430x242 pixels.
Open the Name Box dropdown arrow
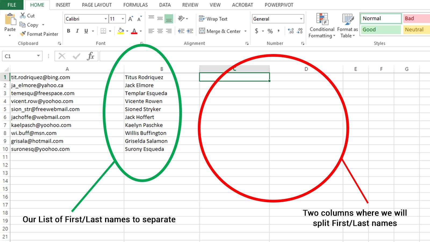tap(38, 56)
